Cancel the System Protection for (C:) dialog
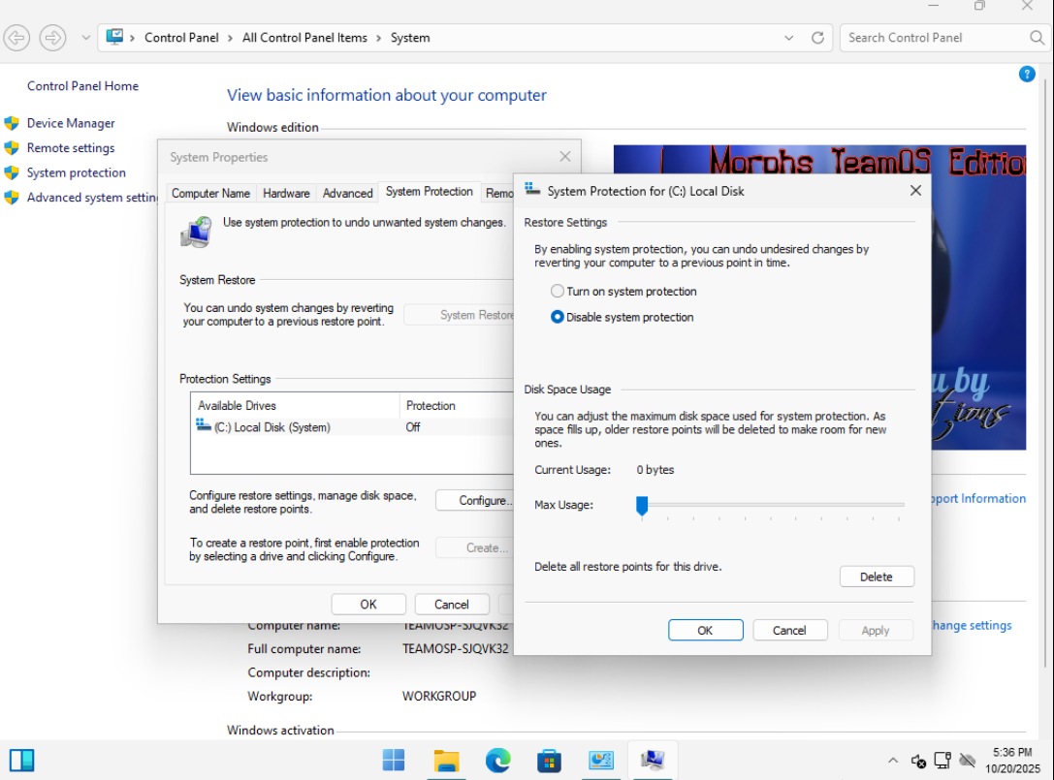Viewport: 1054px width, 780px height. [789, 630]
